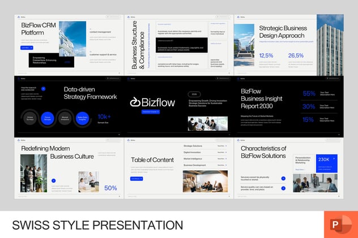Image resolution: width=358 pixels, height=238 pixels.
Task: Click the business team photo in Characteristics slide
Action: pyautogui.click(x=315, y=183)
